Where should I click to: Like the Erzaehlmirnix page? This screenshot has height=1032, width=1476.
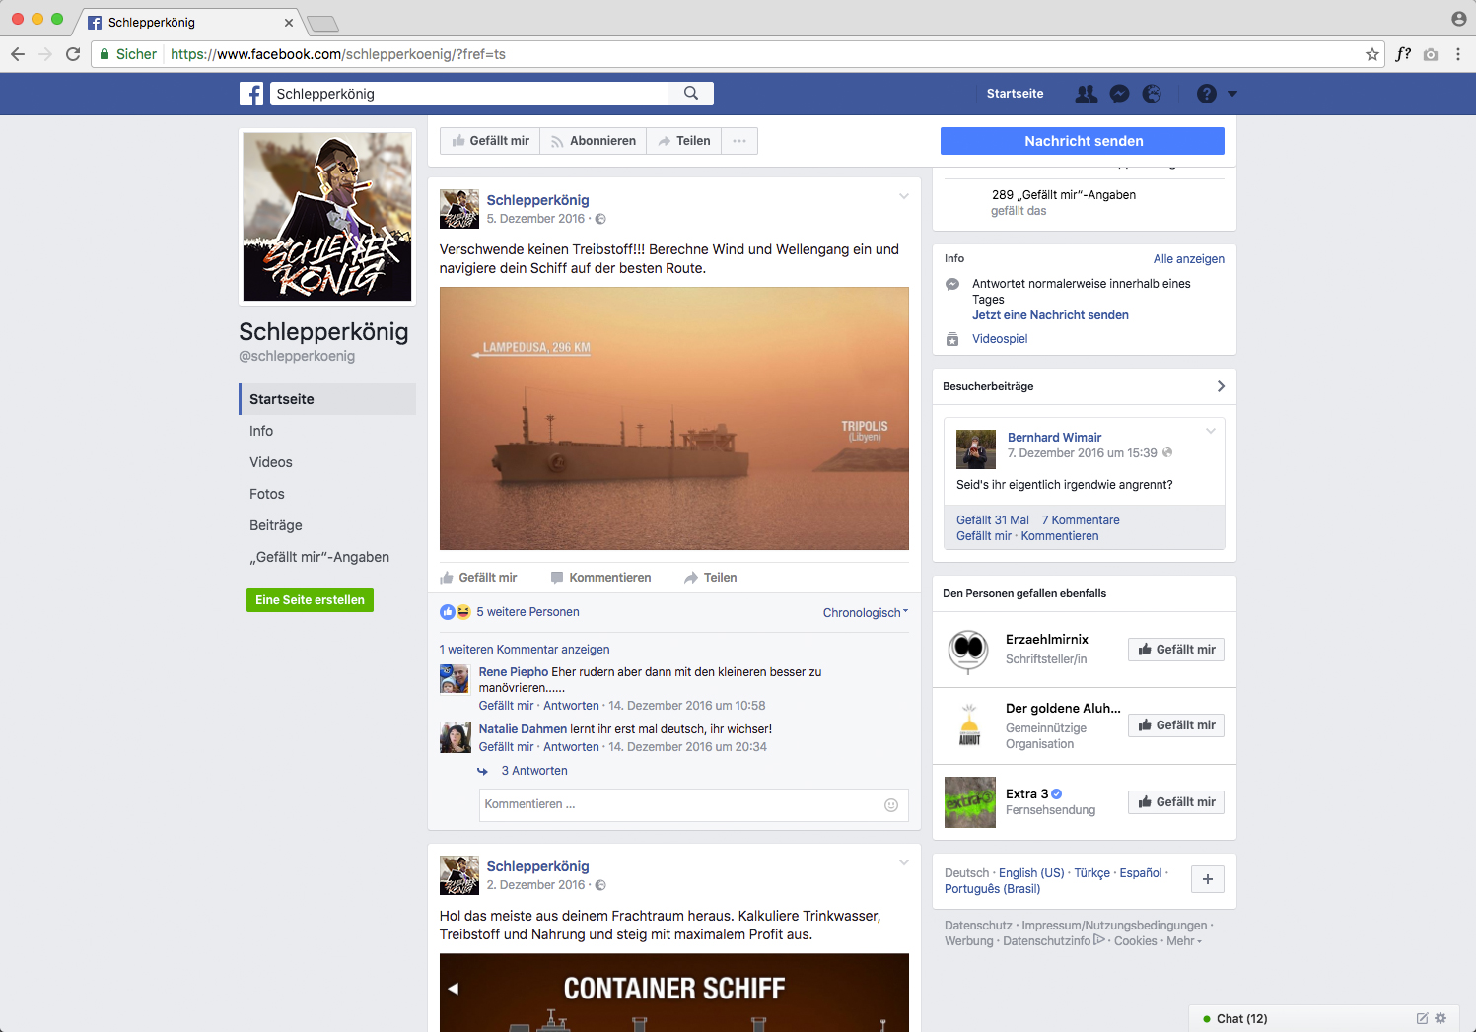[x=1176, y=650]
